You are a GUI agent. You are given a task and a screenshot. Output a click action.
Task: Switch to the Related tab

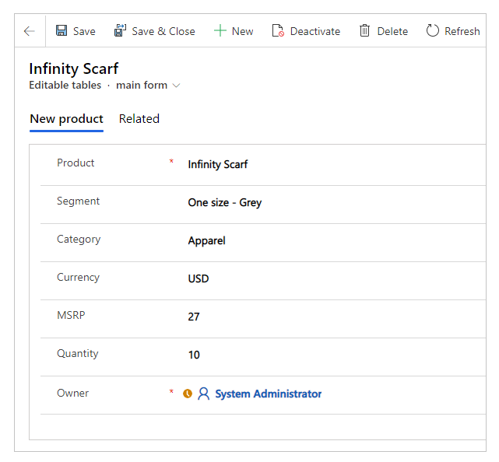coord(139,119)
